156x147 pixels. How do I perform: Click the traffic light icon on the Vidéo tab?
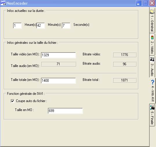pos(152,37)
